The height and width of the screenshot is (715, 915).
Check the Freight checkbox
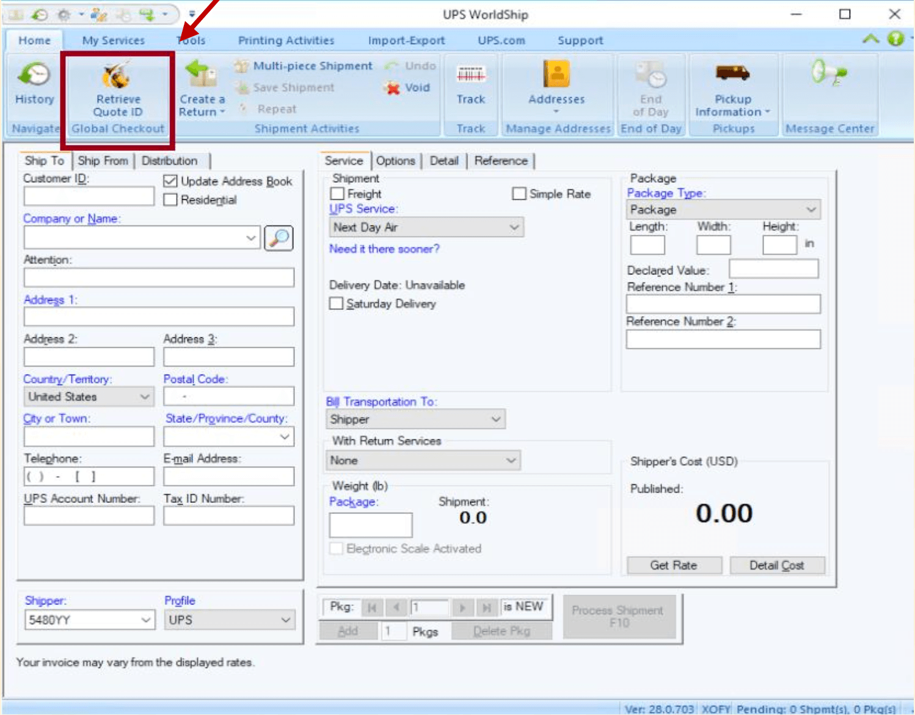(337, 194)
